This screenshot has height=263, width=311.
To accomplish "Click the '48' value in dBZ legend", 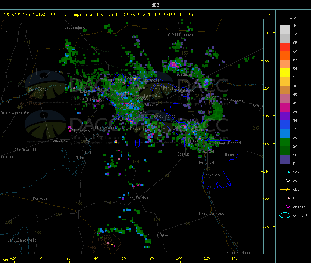I will [295, 86].
